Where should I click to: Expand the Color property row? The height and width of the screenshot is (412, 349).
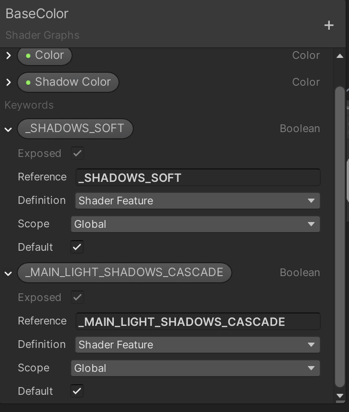8,56
